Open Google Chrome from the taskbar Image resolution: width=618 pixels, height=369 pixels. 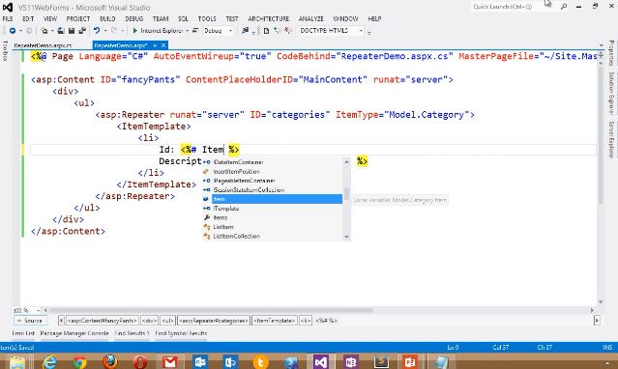point(79,361)
